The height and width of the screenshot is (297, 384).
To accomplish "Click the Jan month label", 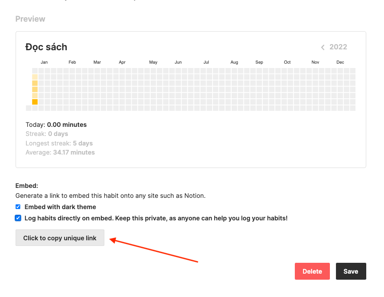I will pos(44,62).
